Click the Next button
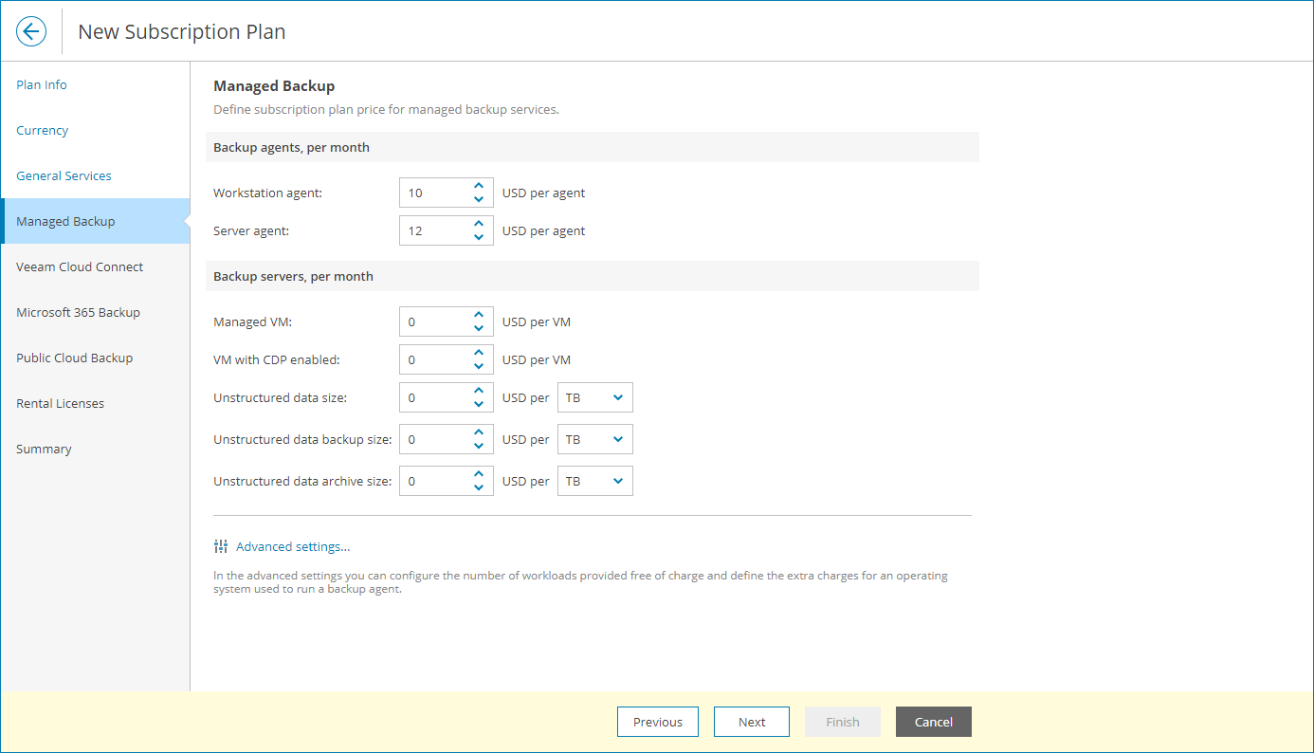 [751, 722]
